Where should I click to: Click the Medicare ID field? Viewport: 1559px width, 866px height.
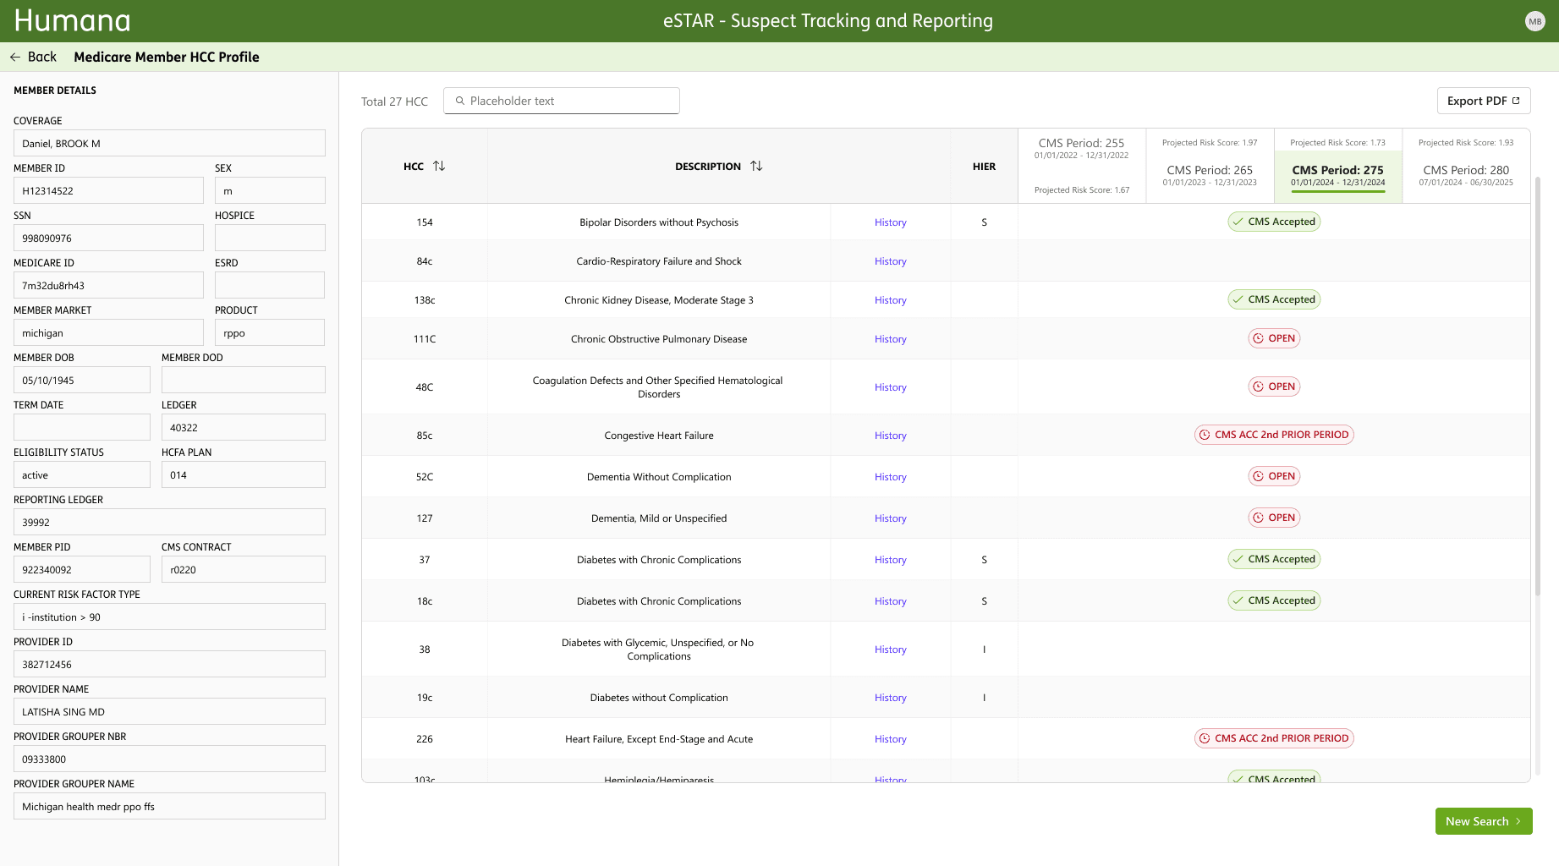(x=108, y=285)
